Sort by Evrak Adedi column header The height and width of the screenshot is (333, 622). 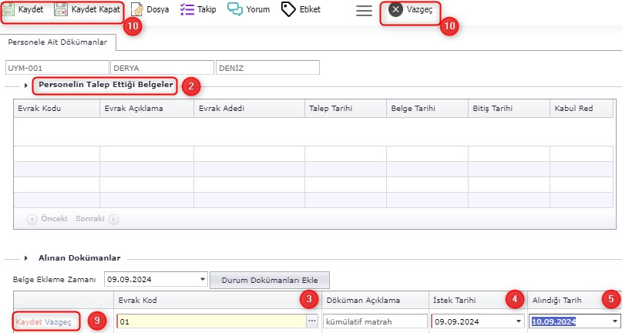tap(249, 109)
